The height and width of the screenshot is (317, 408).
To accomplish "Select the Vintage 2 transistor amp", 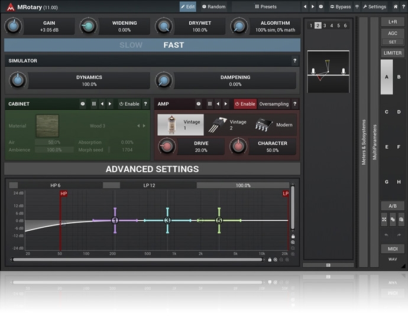I will (229, 125).
